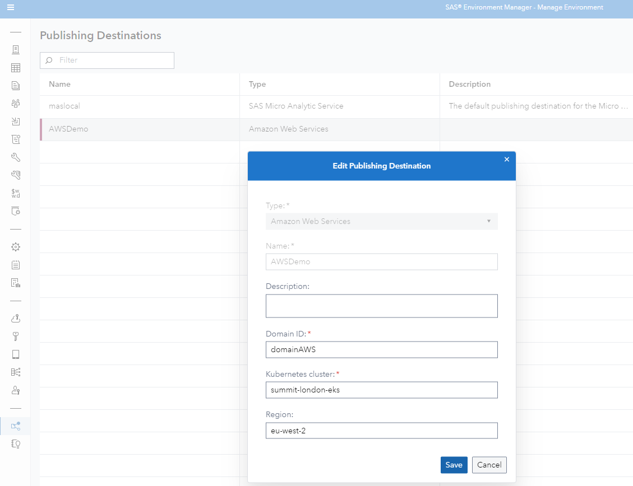
Task: Open the Data table icon in sidebar
Action: 16,68
